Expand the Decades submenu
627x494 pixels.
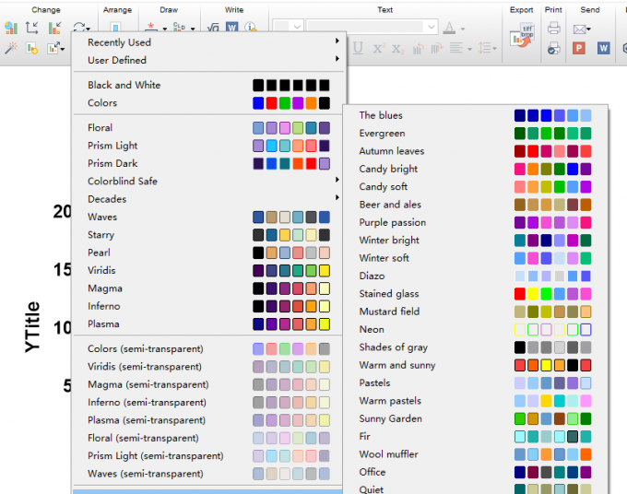point(208,199)
